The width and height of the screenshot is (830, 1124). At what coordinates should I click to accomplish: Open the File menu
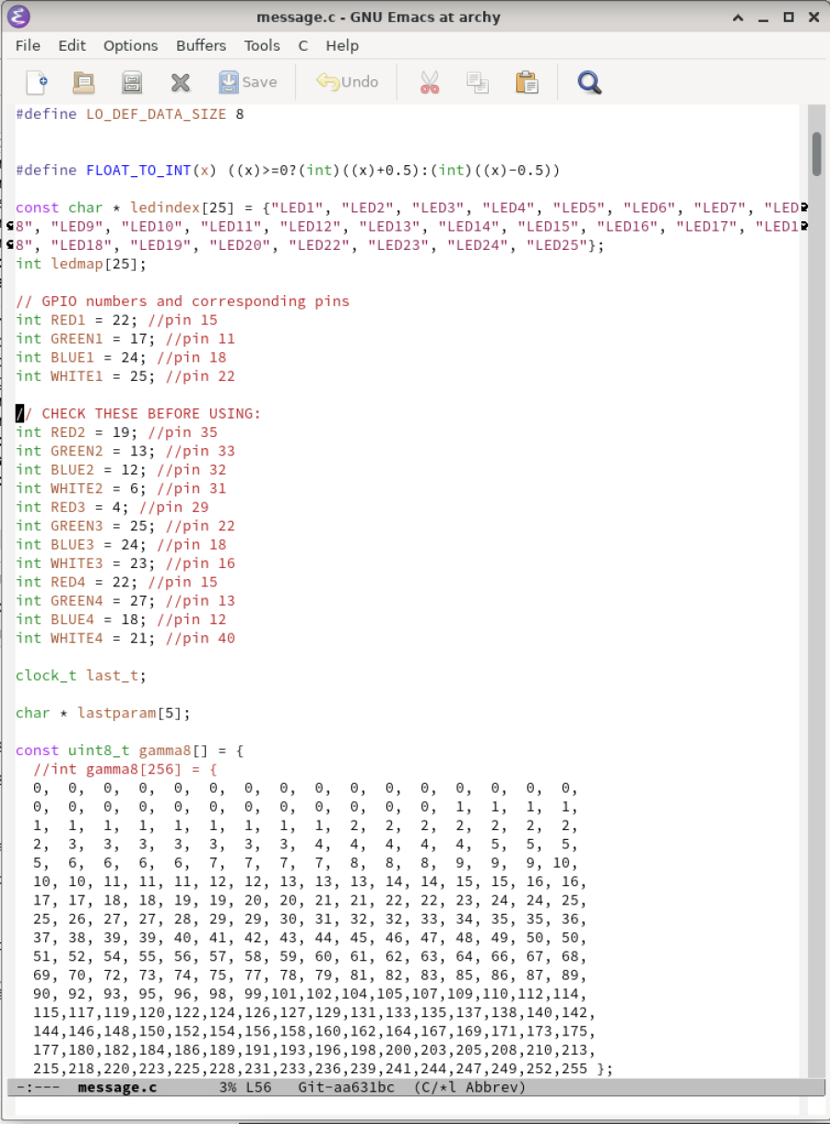pos(28,45)
